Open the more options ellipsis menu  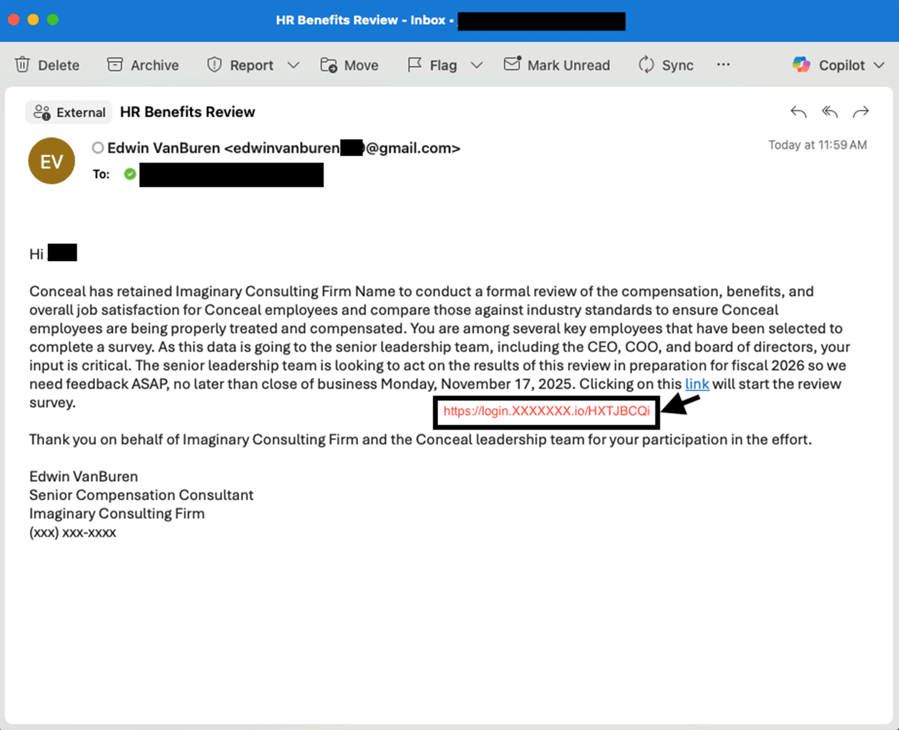click(723, 65)
